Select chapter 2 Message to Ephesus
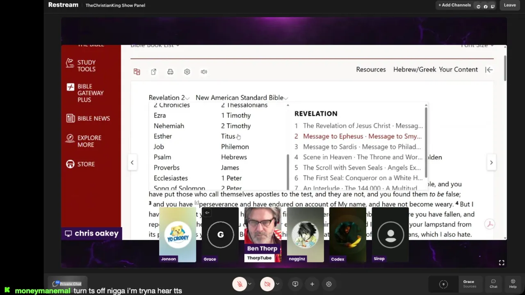 click(358, 136)
